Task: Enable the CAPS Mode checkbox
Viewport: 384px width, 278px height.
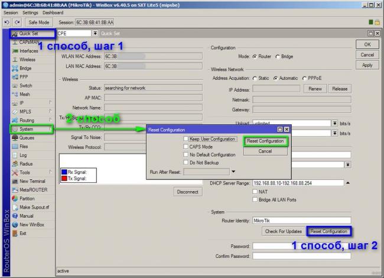Action: pos(186,147)
